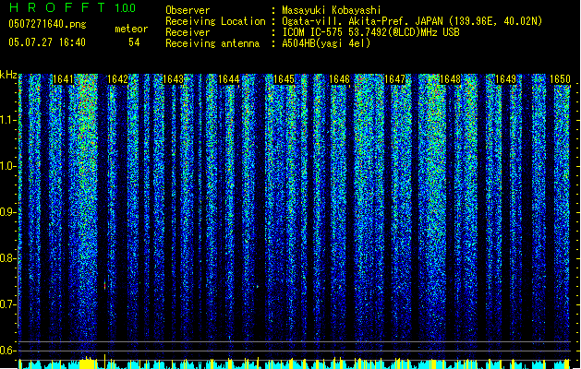Select observer name Masayuki Kobayashi

pos(332,10)
